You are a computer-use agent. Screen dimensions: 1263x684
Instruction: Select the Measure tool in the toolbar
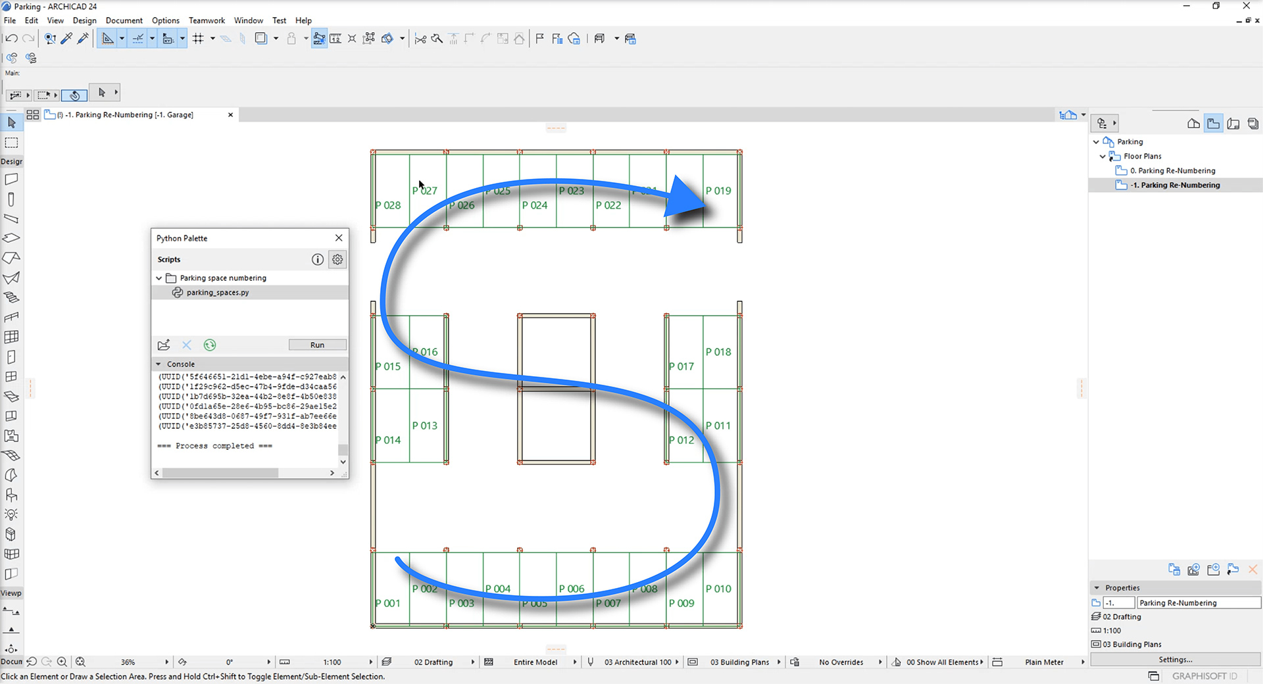336,38
